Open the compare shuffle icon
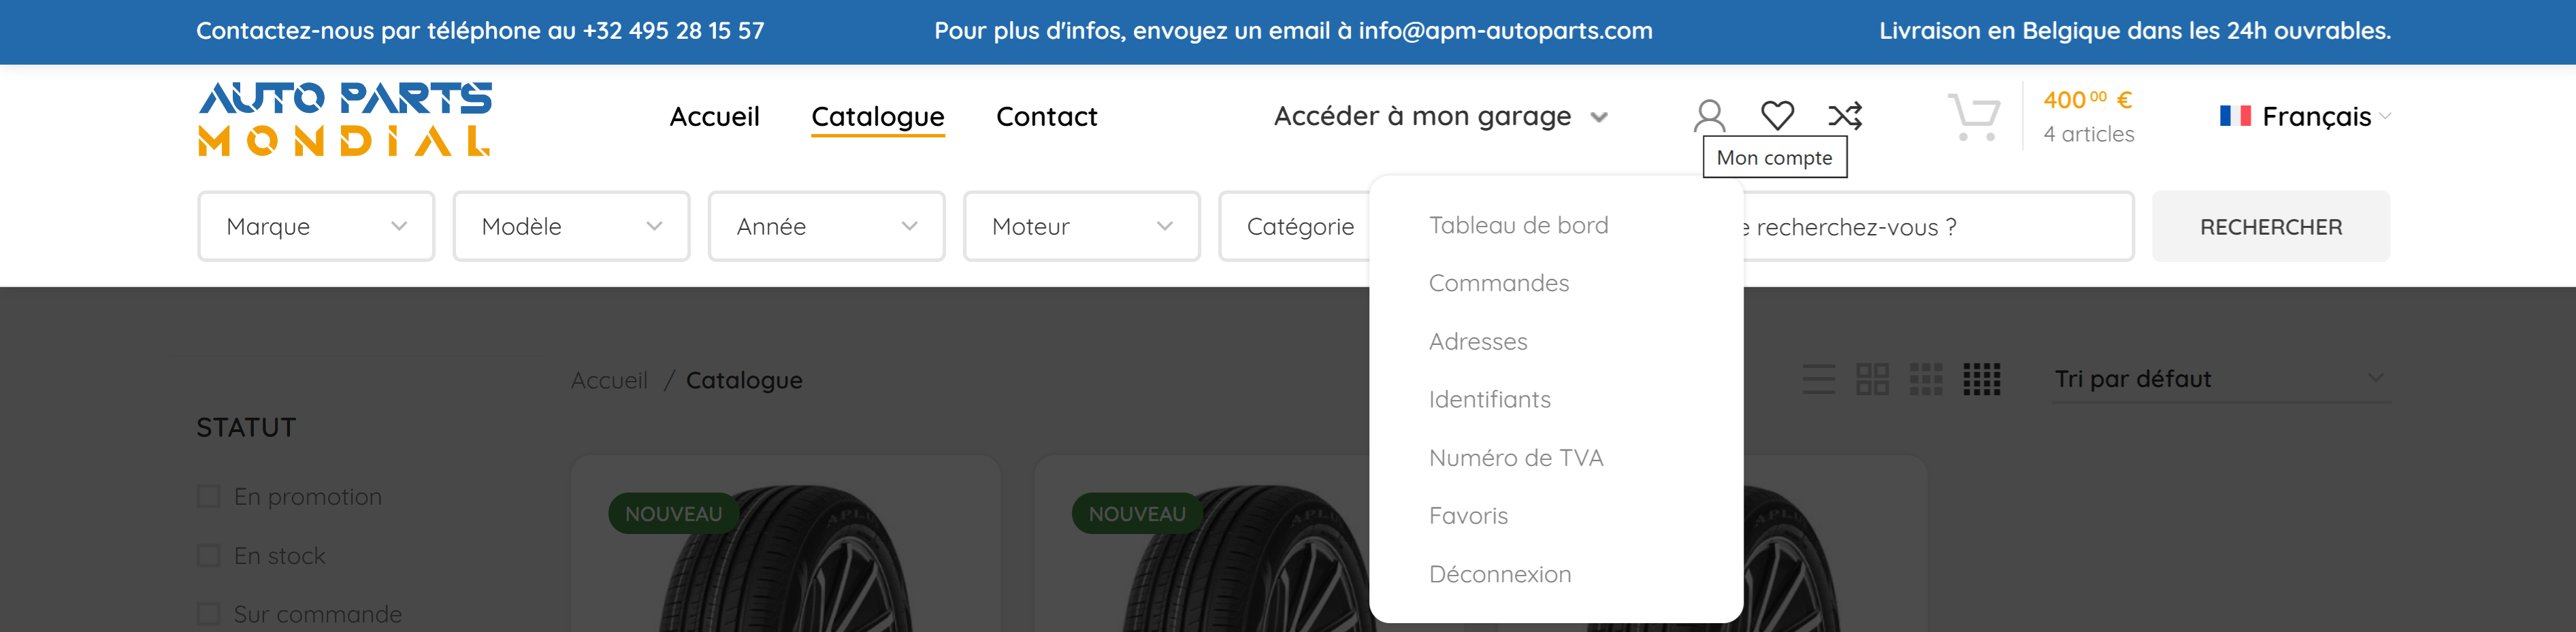Screen dimensions: 2576x632 coord(1845,116)
